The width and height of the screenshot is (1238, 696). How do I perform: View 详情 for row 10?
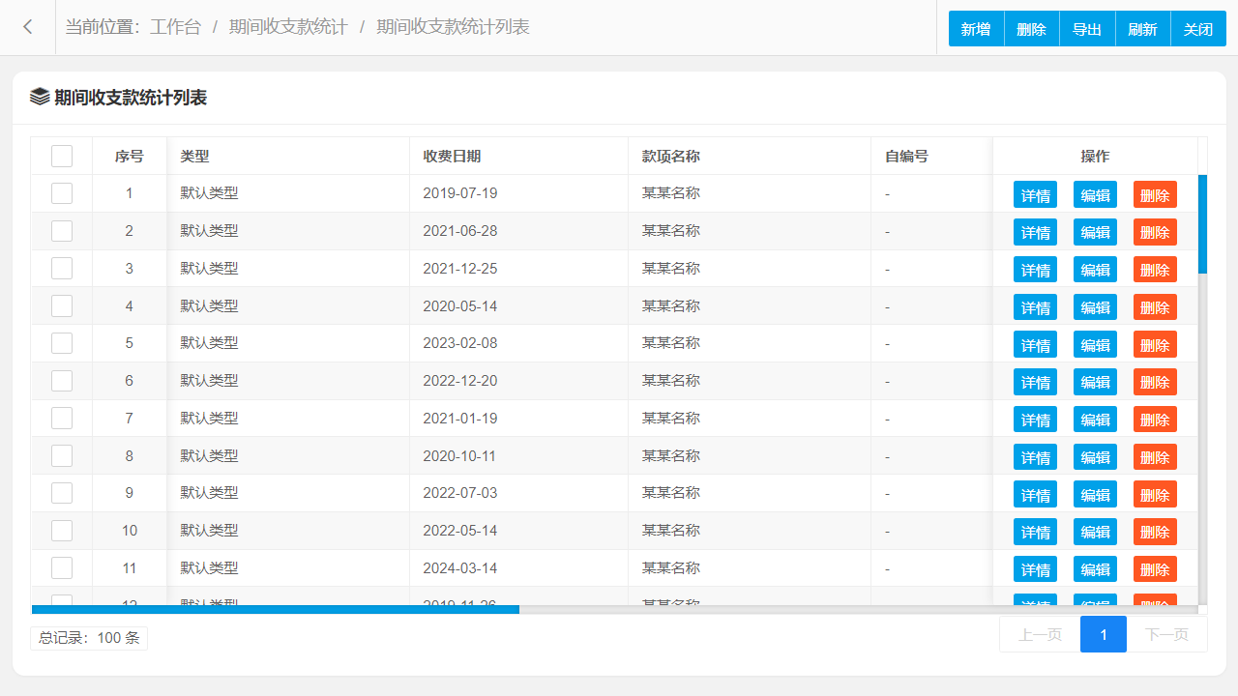1035,532
